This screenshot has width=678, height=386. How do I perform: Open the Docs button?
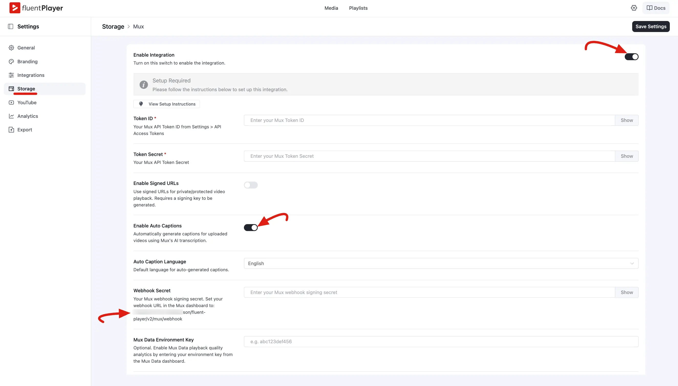click(656, 8)
